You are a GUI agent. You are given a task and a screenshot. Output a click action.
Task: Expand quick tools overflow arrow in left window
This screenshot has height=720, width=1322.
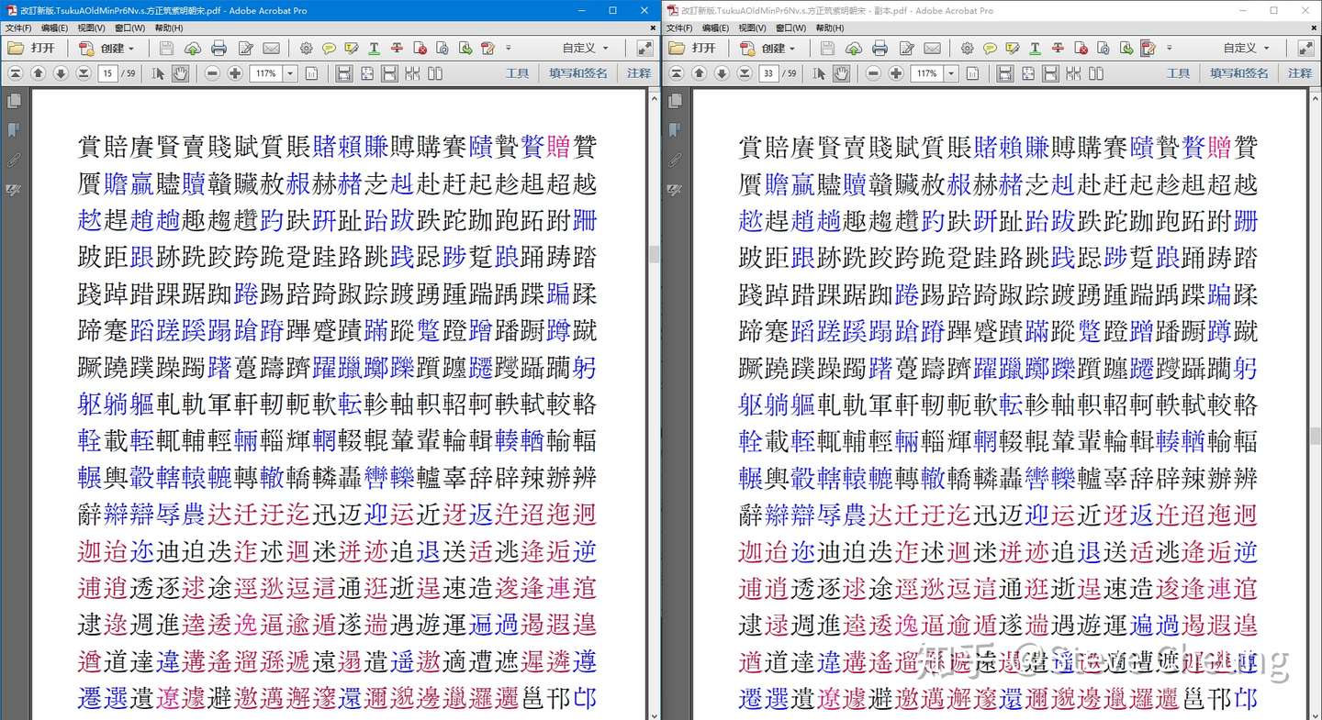[509, 49]
